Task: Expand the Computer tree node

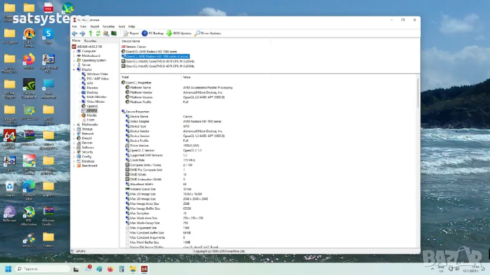Action: click(x=73, y=51)
